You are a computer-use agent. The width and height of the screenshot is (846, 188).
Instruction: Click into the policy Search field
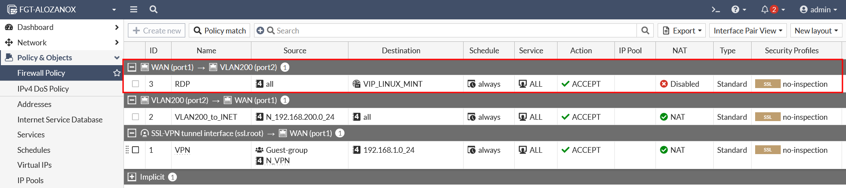[x=454, y=30]
